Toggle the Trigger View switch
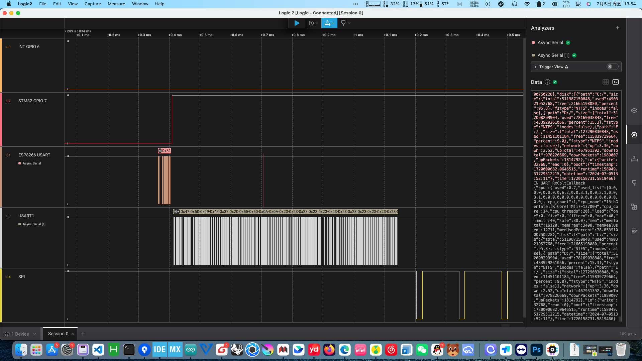 (612, 67)
